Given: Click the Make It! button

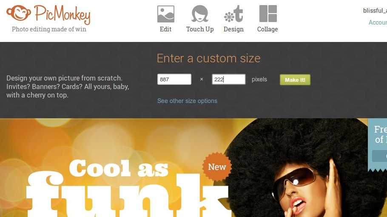Looking at the screenshot, I should (295, 80).
